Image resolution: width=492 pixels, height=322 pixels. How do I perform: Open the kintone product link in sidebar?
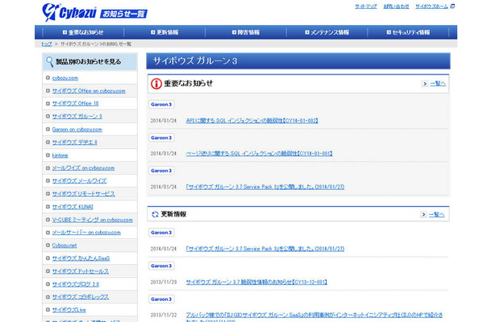coord(62,155)
